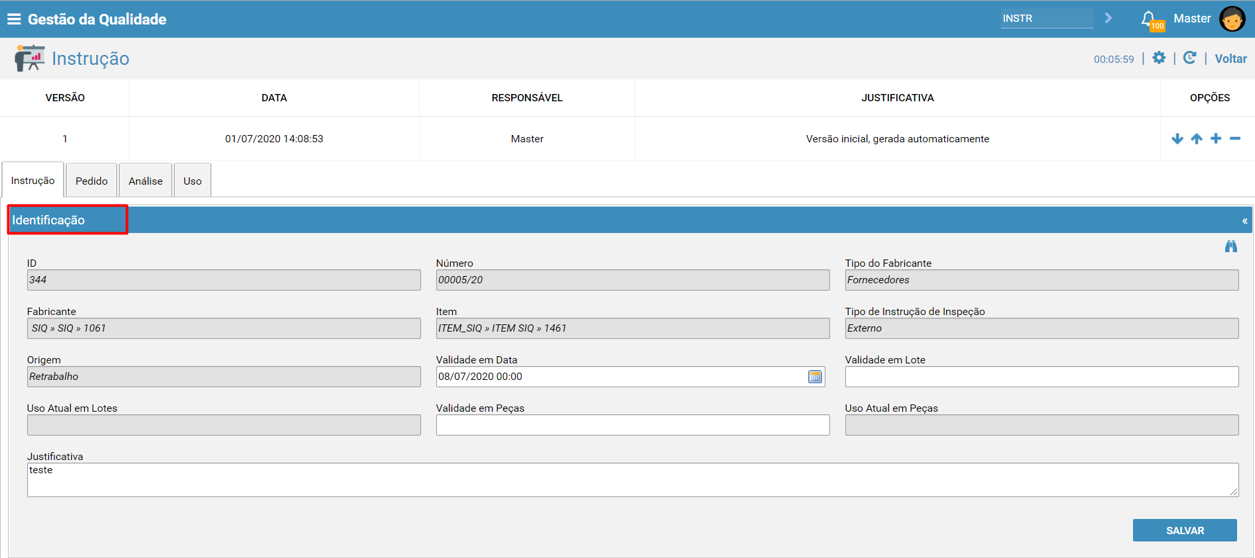
Task: Click 'Versão inicial, gerada automaticamente' cell
Action: click(x=898, y=139)
